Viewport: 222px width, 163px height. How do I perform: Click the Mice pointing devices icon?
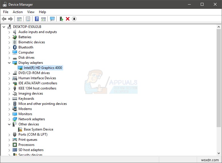[15, 104]
